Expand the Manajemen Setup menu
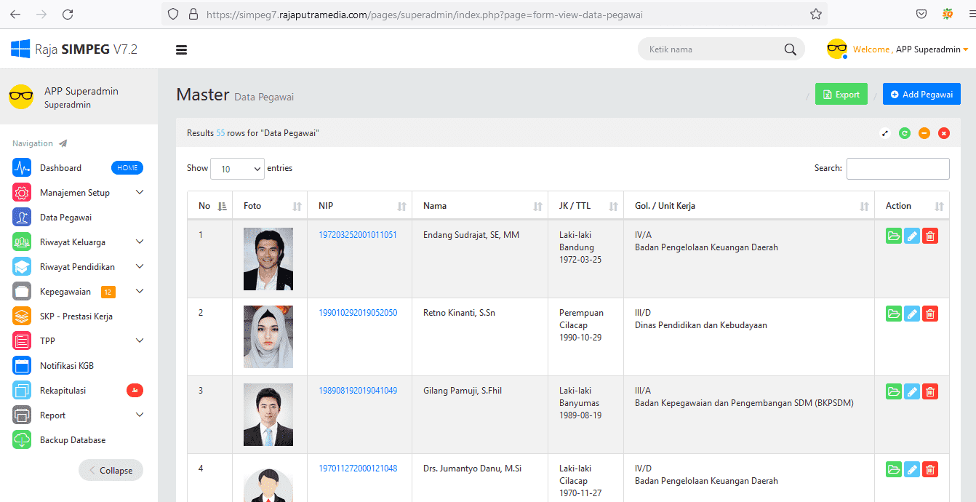The image size is (976, 502). pos(75,192)
